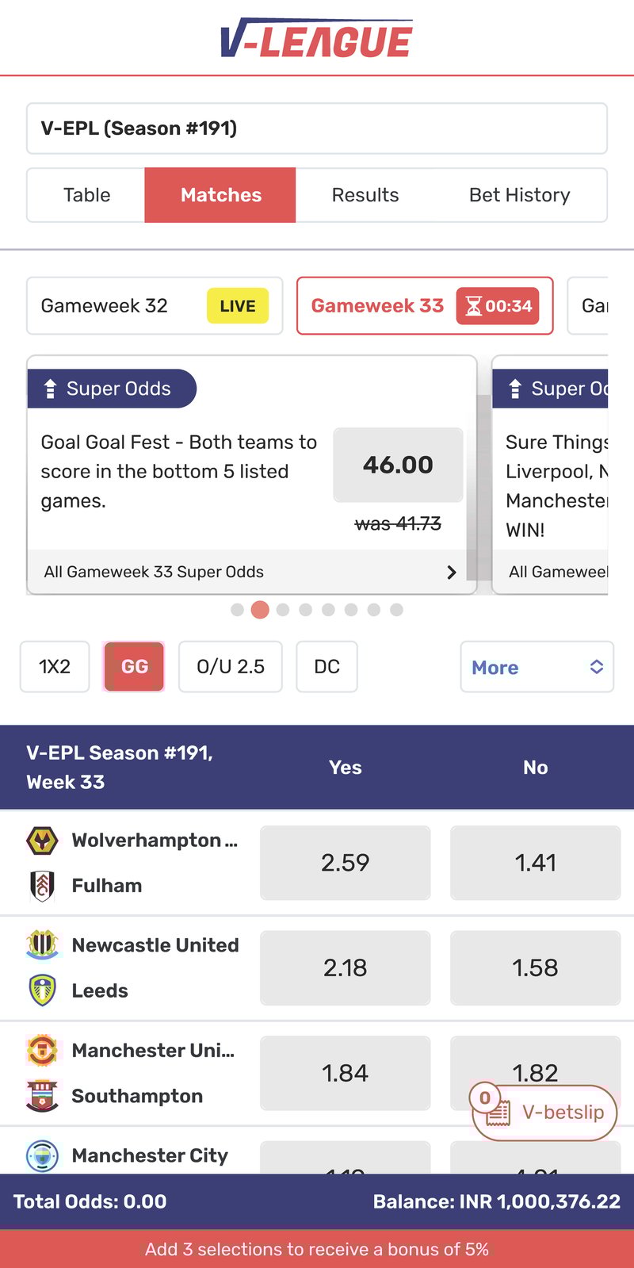Click the Southampton club crest

tap(42, 1096)
